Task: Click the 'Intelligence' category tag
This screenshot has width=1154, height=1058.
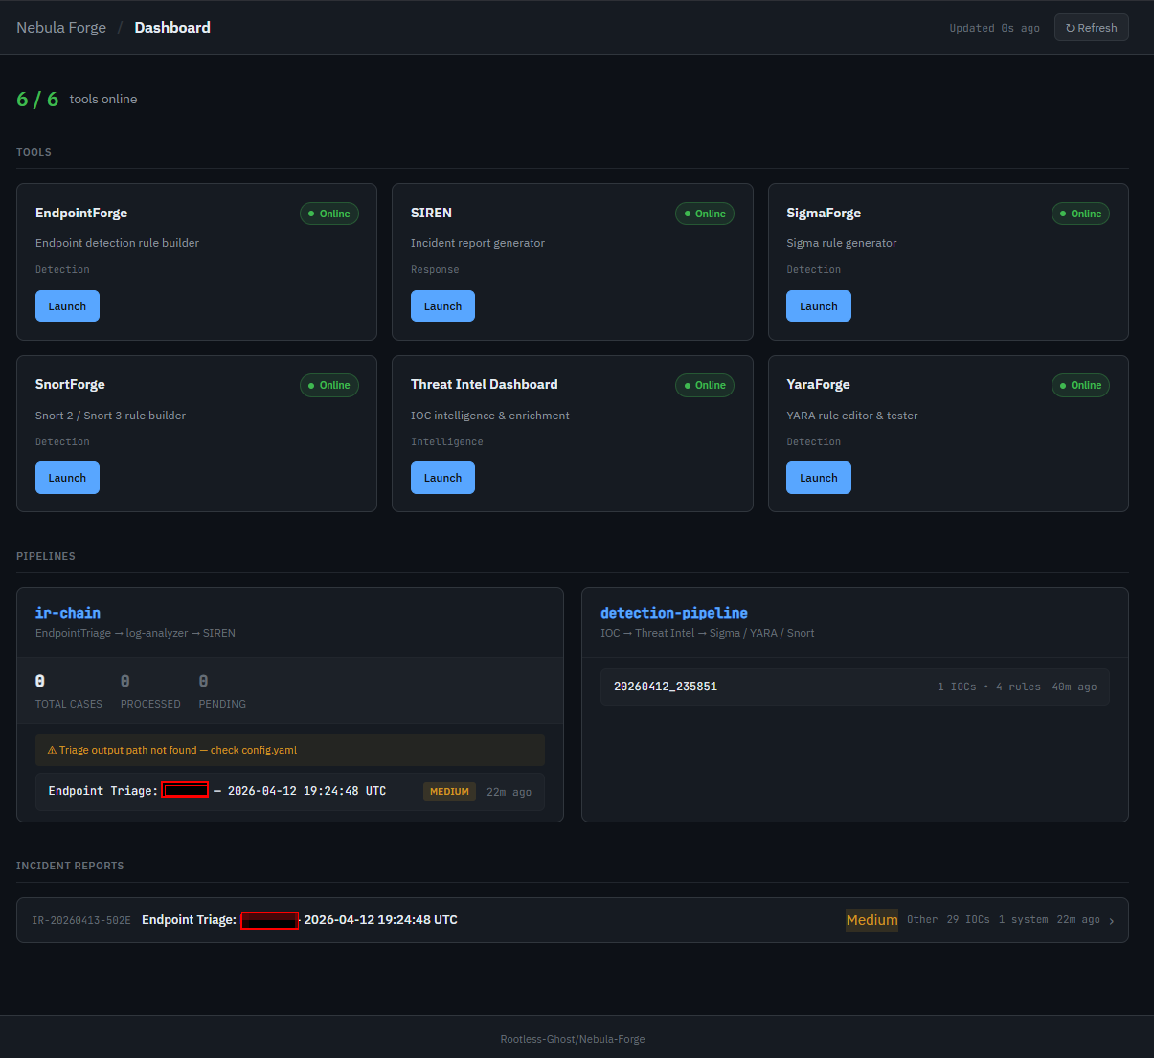Action: coord(447,441)
